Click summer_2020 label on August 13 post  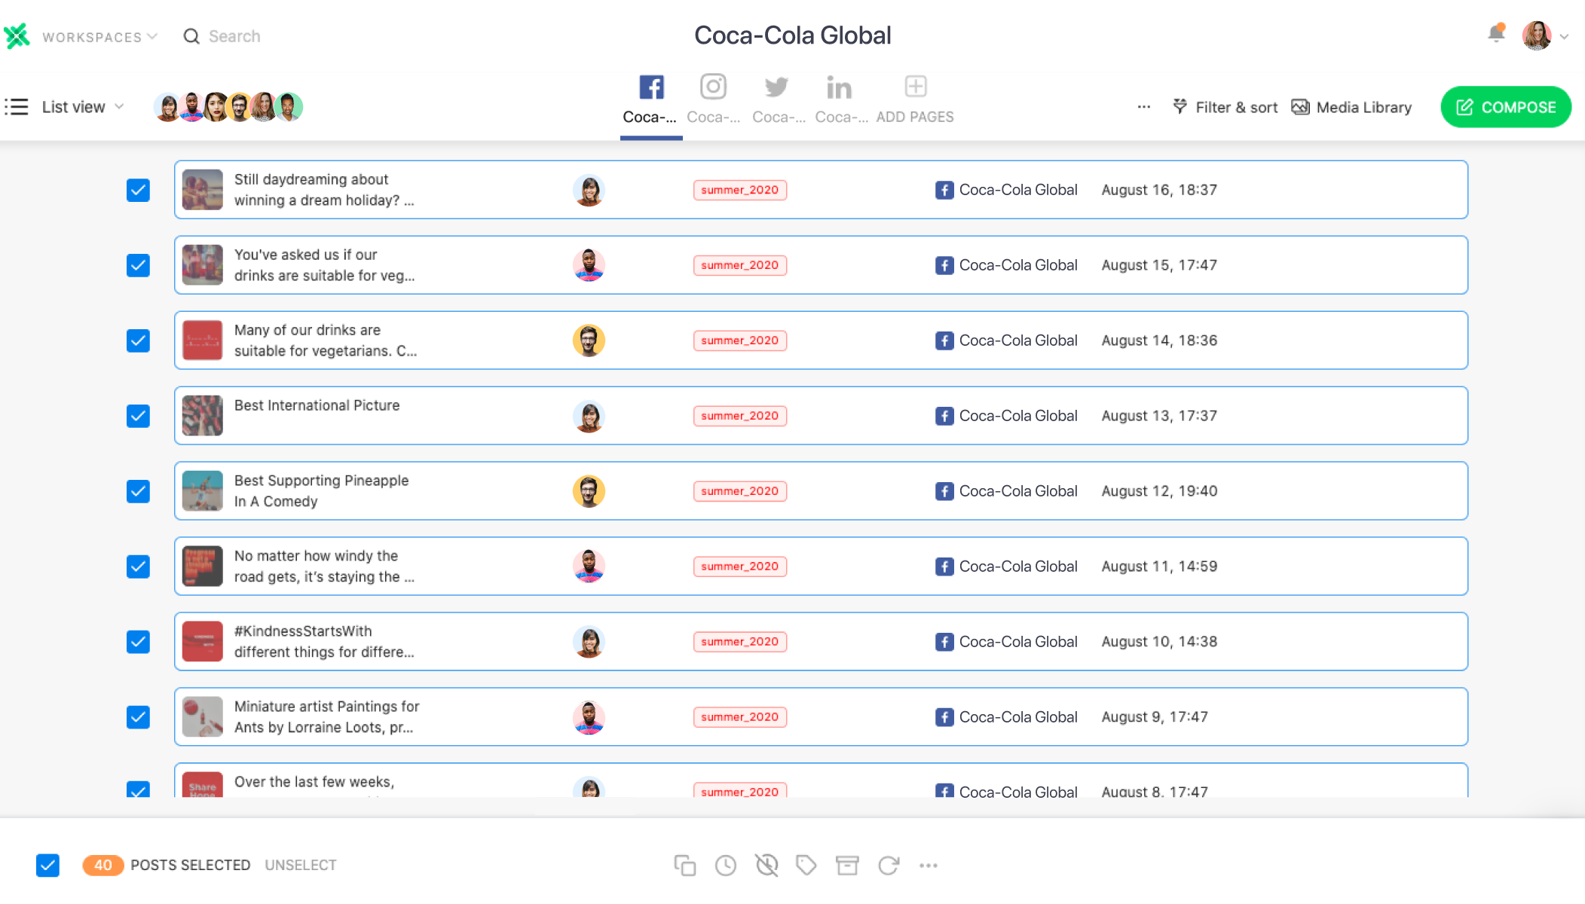click(x=740, y=416)
